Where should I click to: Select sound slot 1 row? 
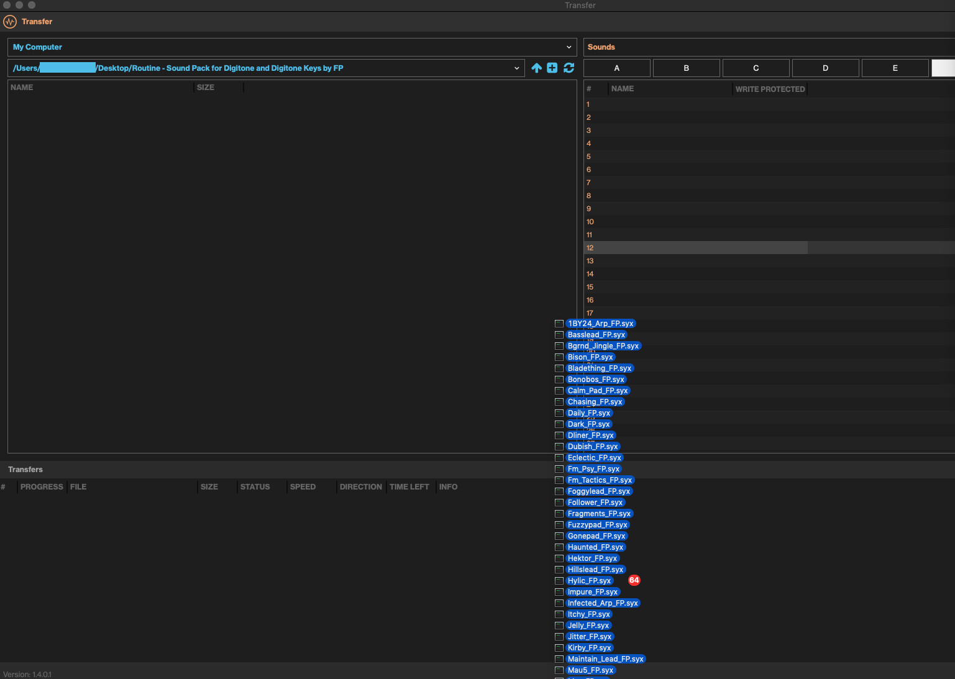coord(769,104)
